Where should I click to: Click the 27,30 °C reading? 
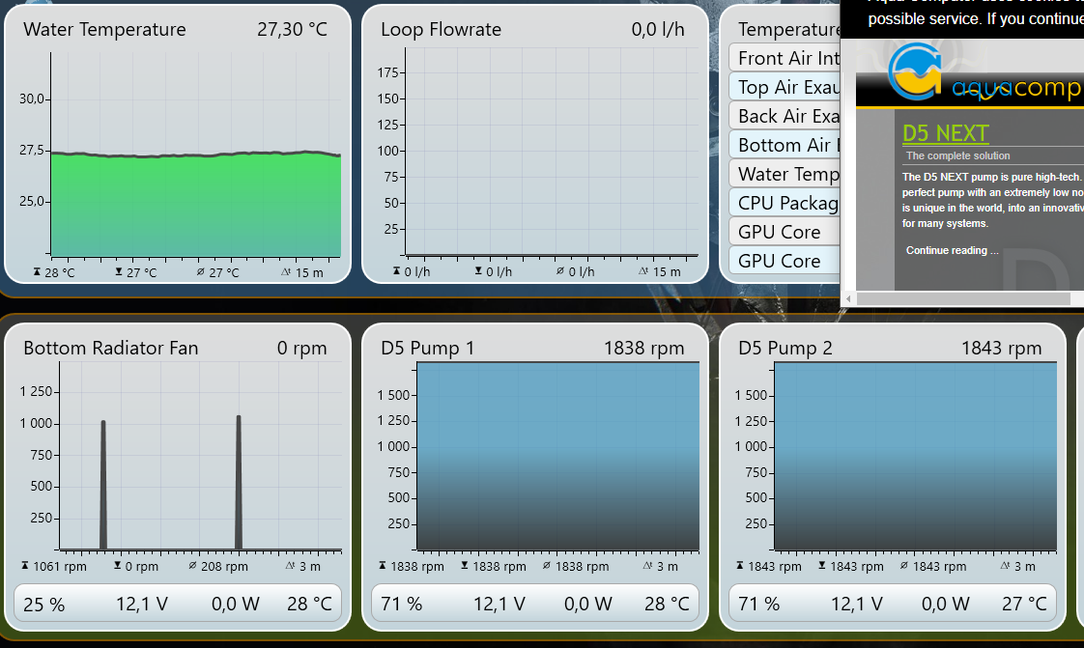[x=292, y=29]
